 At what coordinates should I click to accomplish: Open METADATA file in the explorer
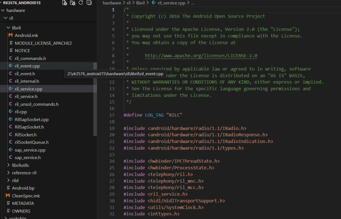tap(23, 203)
